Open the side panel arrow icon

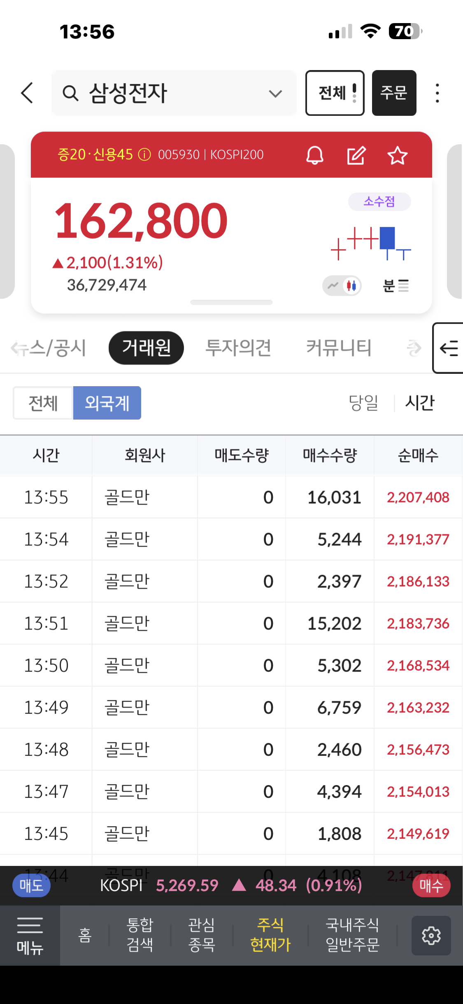[x=449, y=348]
